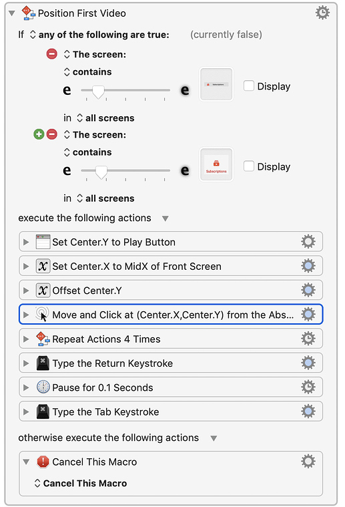Image resolution: width=345 pixels, height=507 pixels.
Task: Click fuzziness slider of second screen condition
Action: tap(125, 170)
